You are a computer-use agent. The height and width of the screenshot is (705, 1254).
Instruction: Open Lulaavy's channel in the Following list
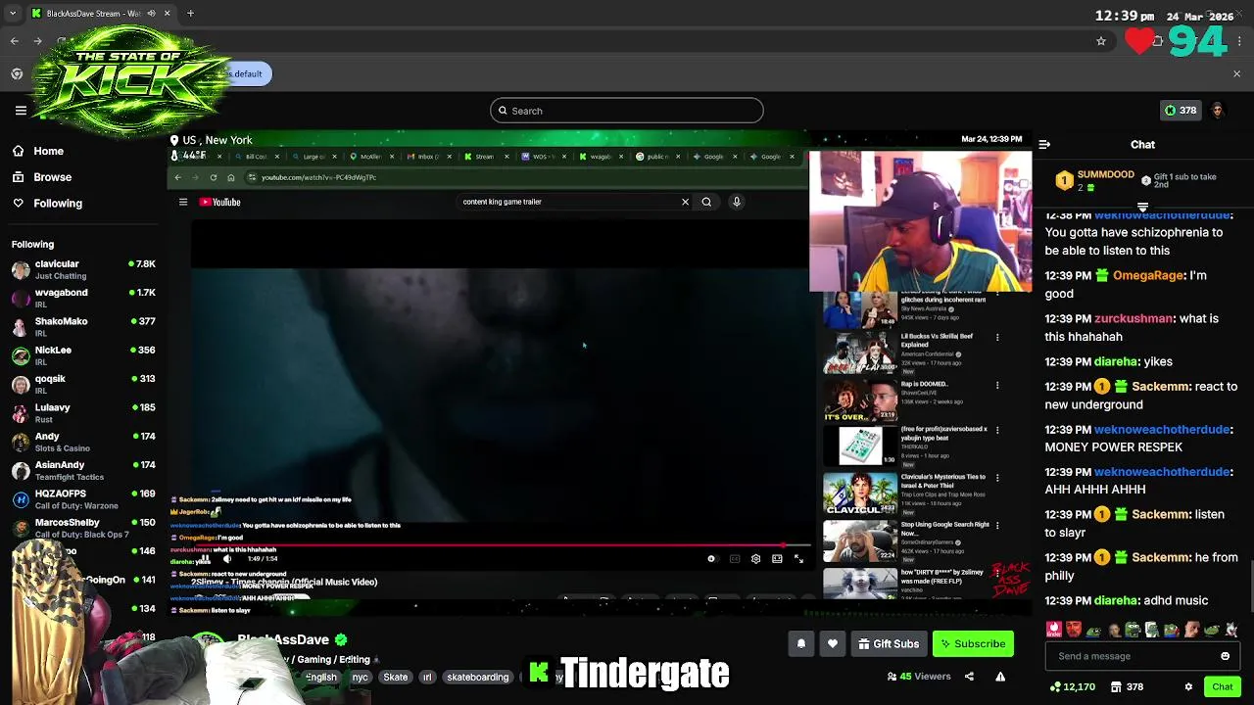(x=83, y=412)
